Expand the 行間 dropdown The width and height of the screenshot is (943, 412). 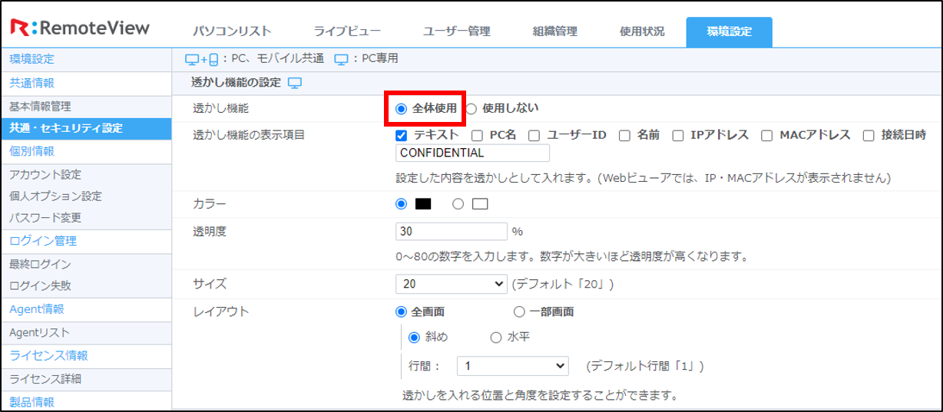[512, 366]
